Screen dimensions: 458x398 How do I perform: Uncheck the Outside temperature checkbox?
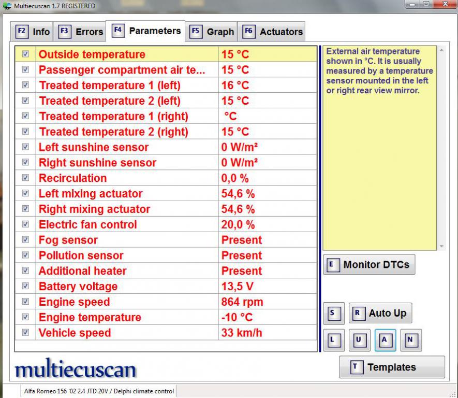(x=25, y=54)
